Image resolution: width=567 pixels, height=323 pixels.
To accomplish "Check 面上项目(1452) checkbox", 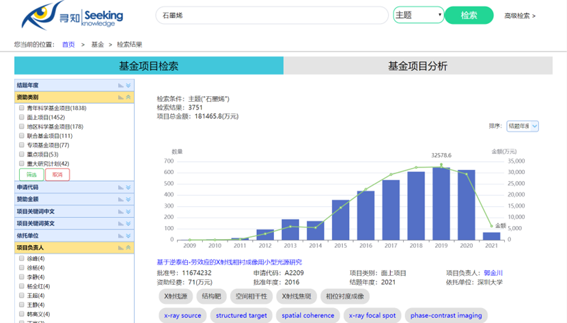I will [x=22, y=117].
